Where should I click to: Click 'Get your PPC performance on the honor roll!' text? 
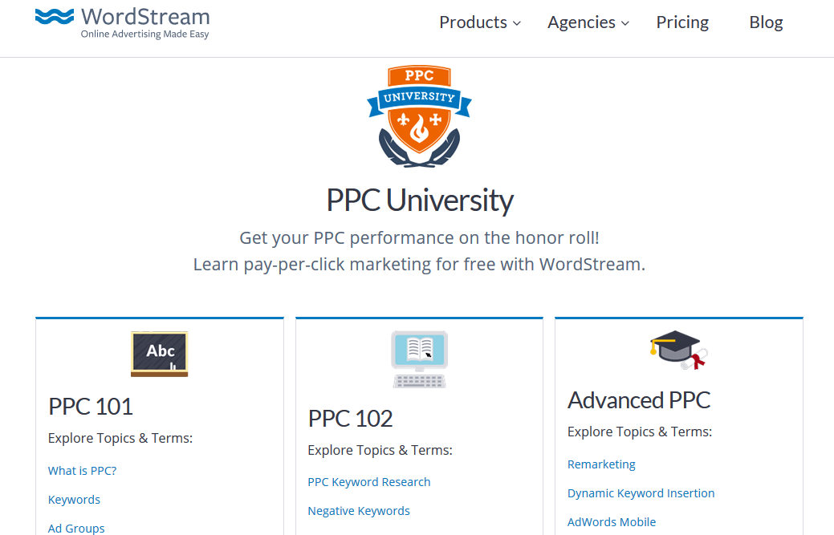419,237
